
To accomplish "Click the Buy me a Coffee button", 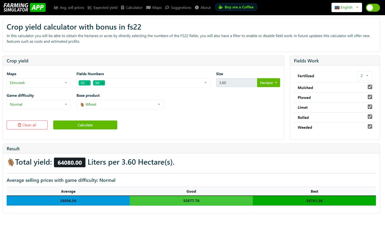I will (236, 7).
